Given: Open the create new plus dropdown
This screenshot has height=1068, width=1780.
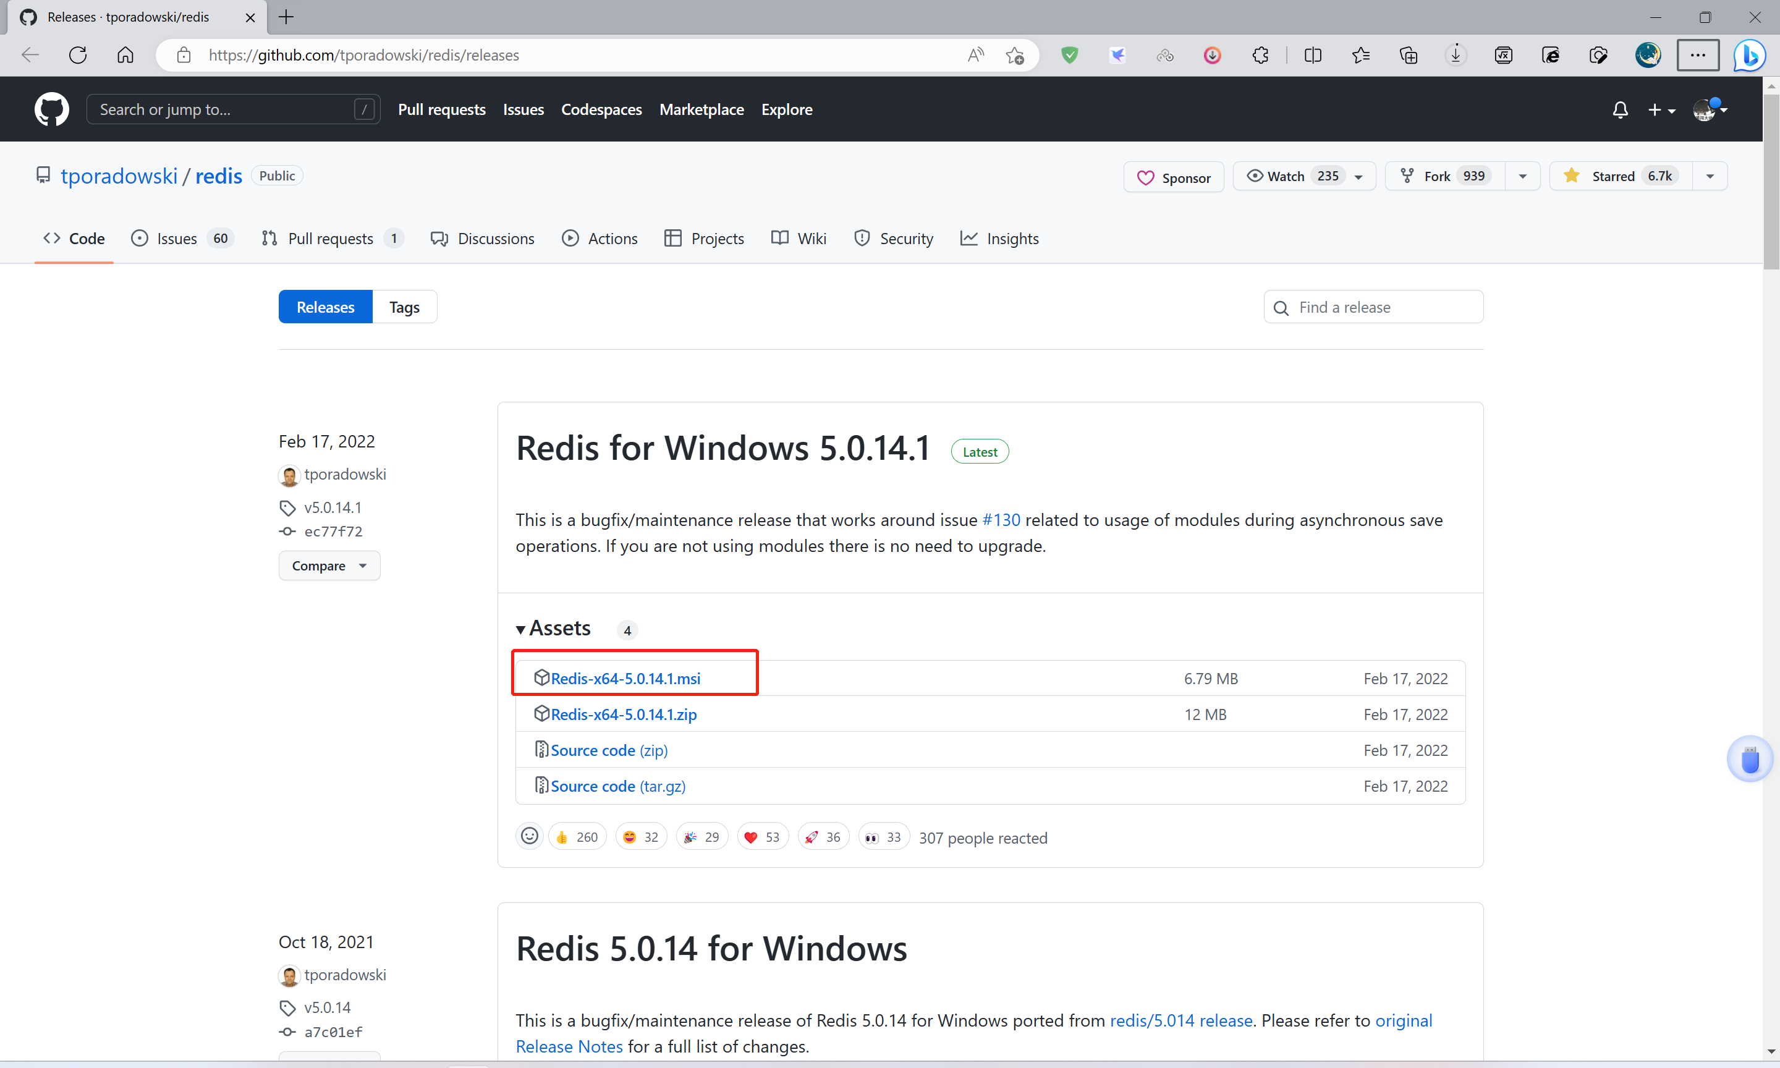Looking at the screenshot, I should [1661, 109].
